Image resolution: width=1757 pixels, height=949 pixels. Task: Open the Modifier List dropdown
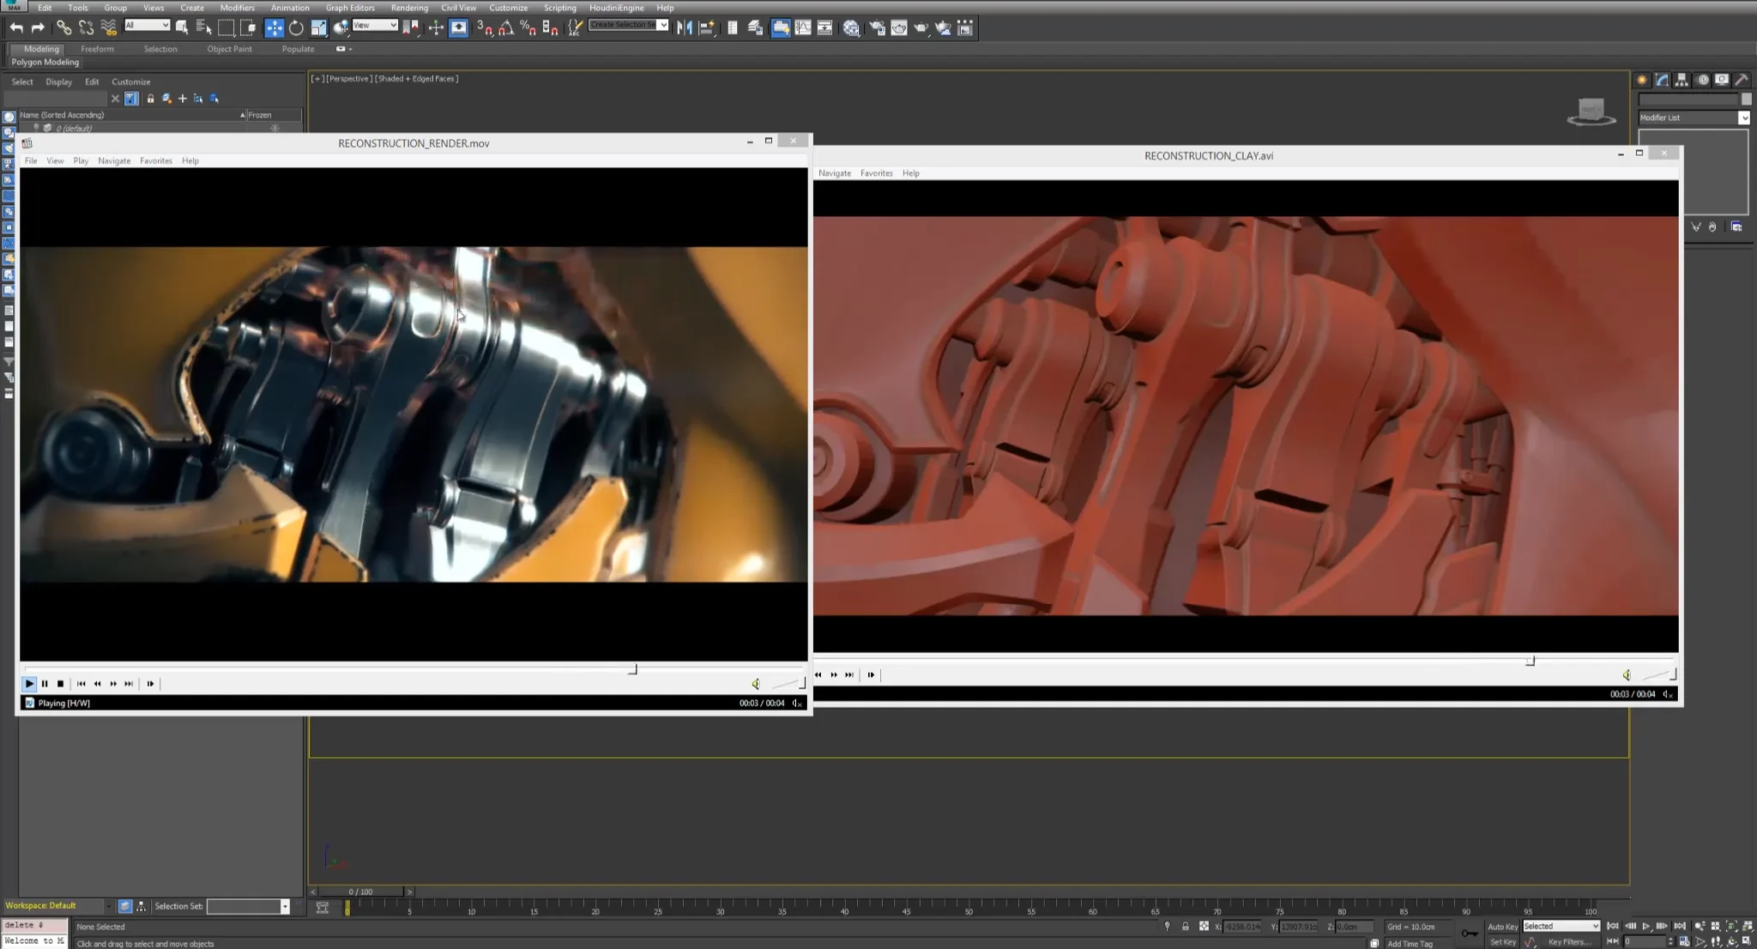[1694, 118]
